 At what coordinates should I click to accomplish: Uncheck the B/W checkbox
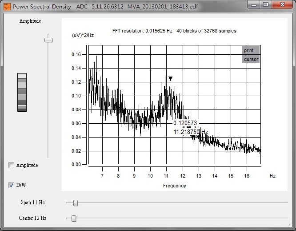tap(11, 185)
